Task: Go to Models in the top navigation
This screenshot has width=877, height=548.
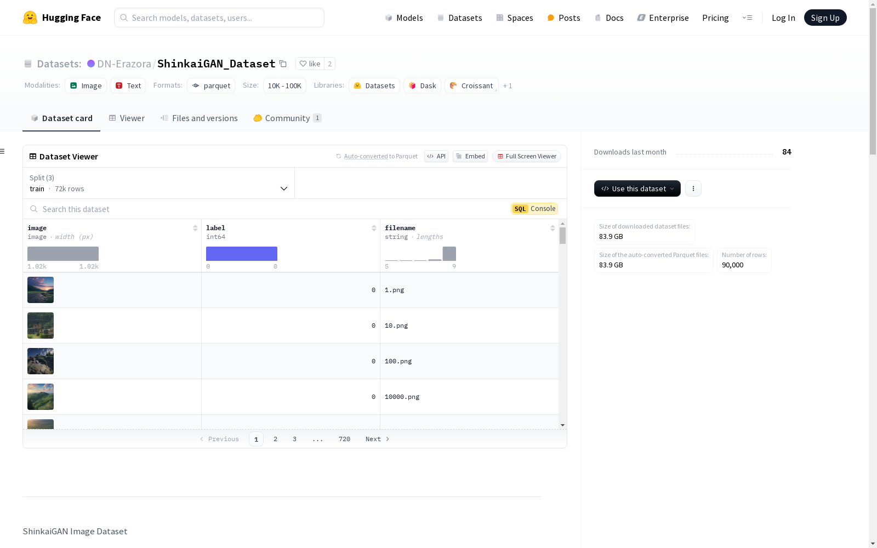Action: tap(404, 18)
